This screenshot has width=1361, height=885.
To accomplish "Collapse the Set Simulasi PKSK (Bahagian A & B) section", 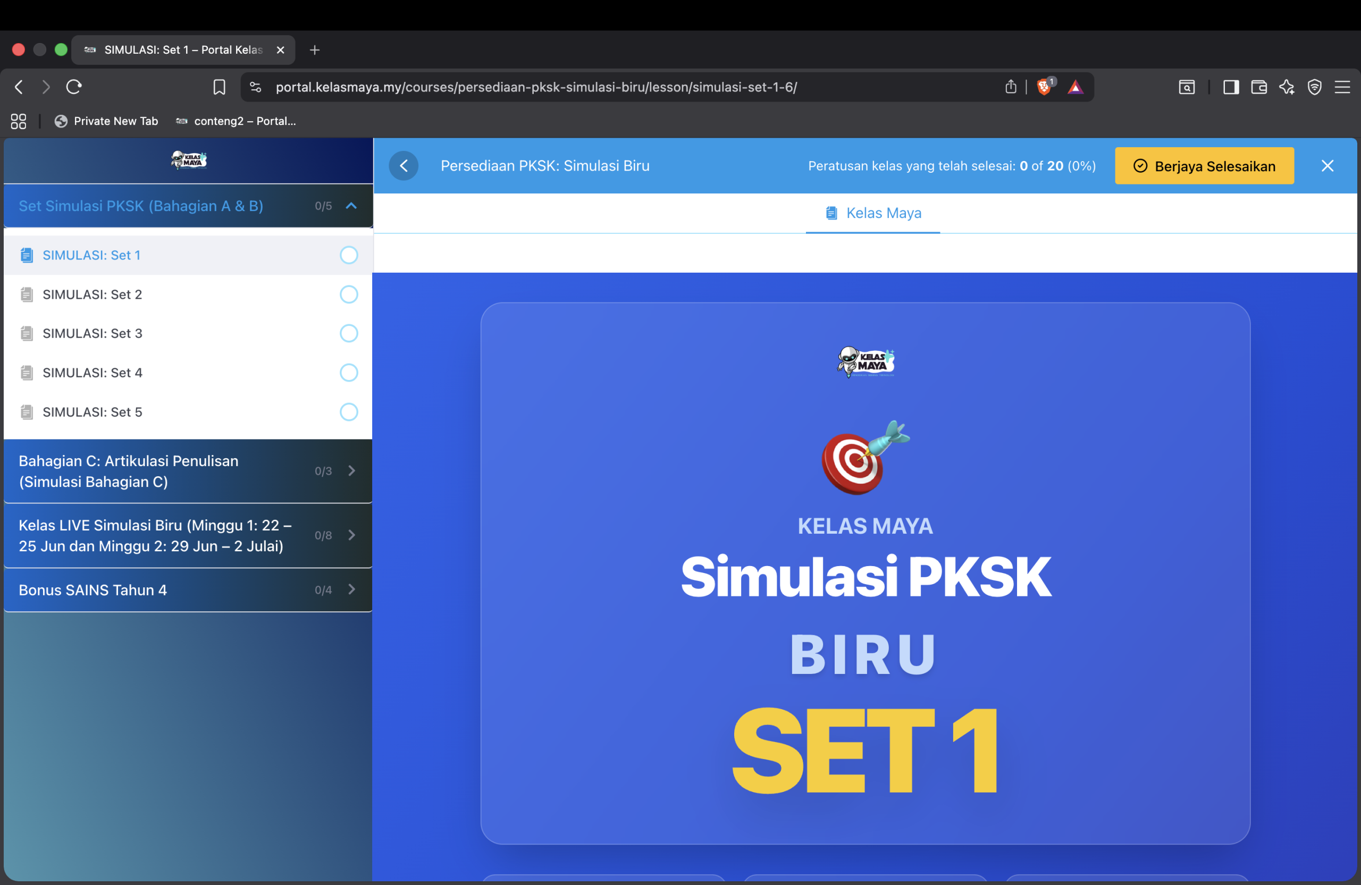I will pyautogui.click(x=188, y=206).
